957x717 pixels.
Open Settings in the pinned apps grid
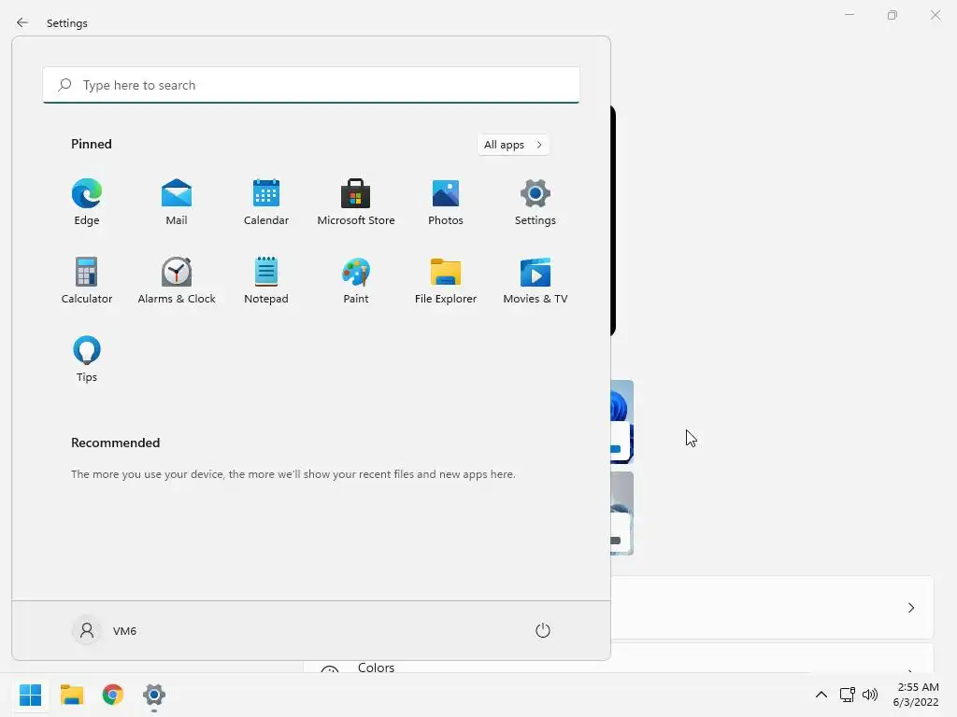click(x=536, y=203)
